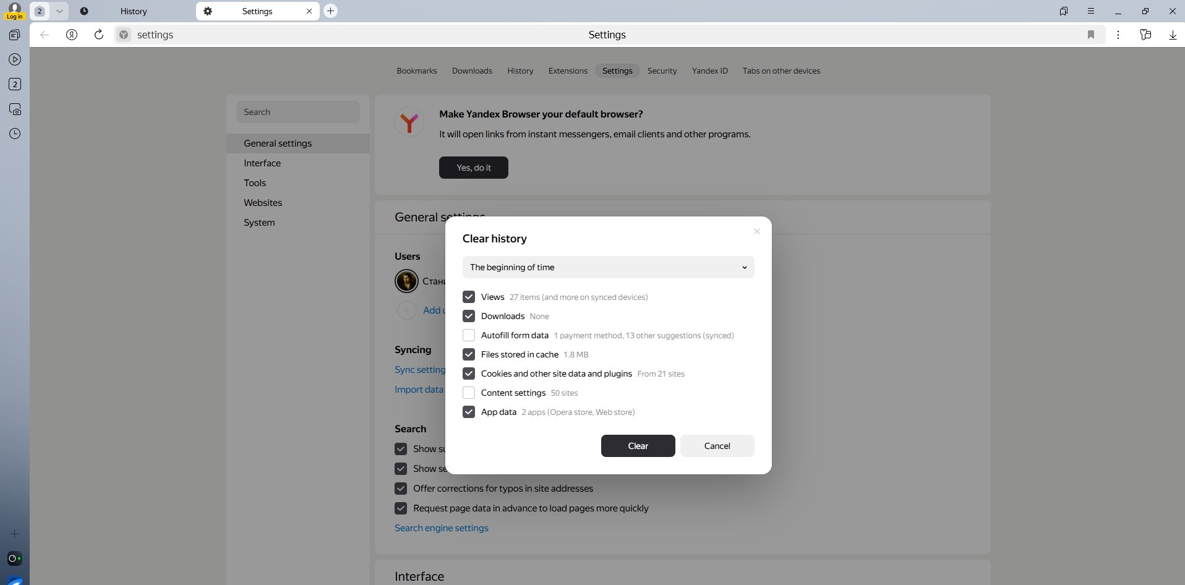This screenshot has height=585, width=1185.
Task: Reload the current page
Action: [x=98, y=35]
